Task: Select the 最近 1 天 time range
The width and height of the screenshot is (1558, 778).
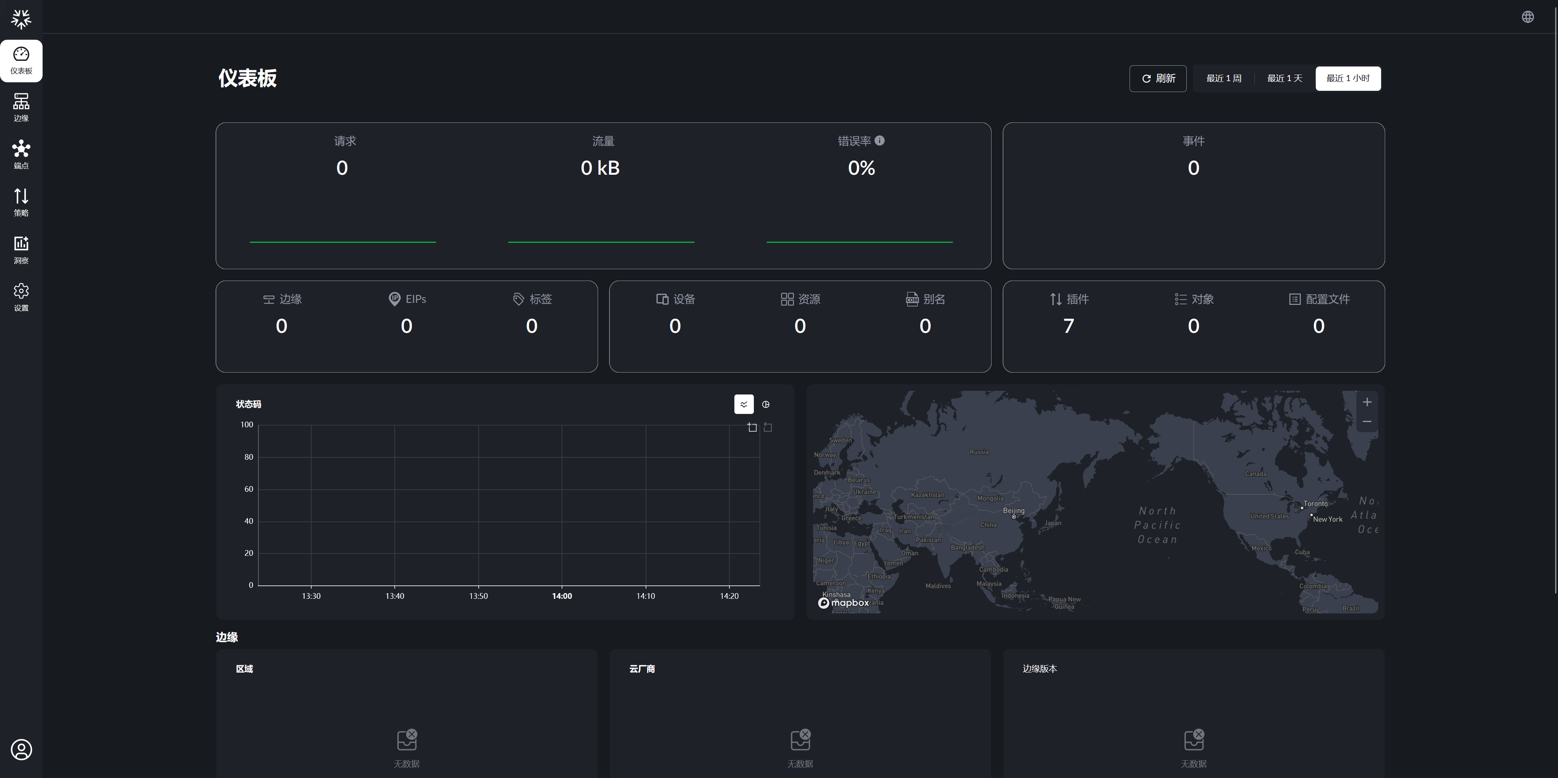Action: (x=1284, y=79)
